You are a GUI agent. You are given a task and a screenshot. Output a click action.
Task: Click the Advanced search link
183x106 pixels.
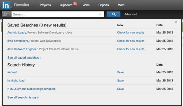[x=131, y=14]
